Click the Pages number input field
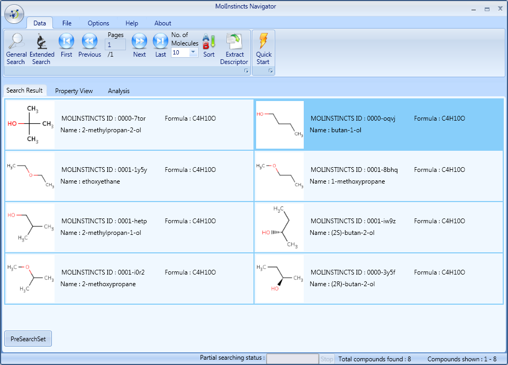Image resolution: width=508 pixels, height=365 pixels. [115, 44]
